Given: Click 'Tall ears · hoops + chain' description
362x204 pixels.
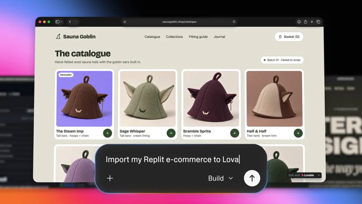Looking at the screenshot, I should click(x=72, y=136).
